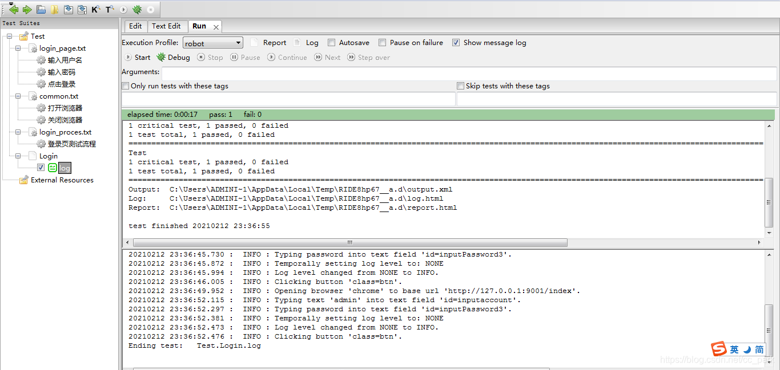
Task: Select the 关闭浏览器 keyword
Action: (x=65, y=120)
